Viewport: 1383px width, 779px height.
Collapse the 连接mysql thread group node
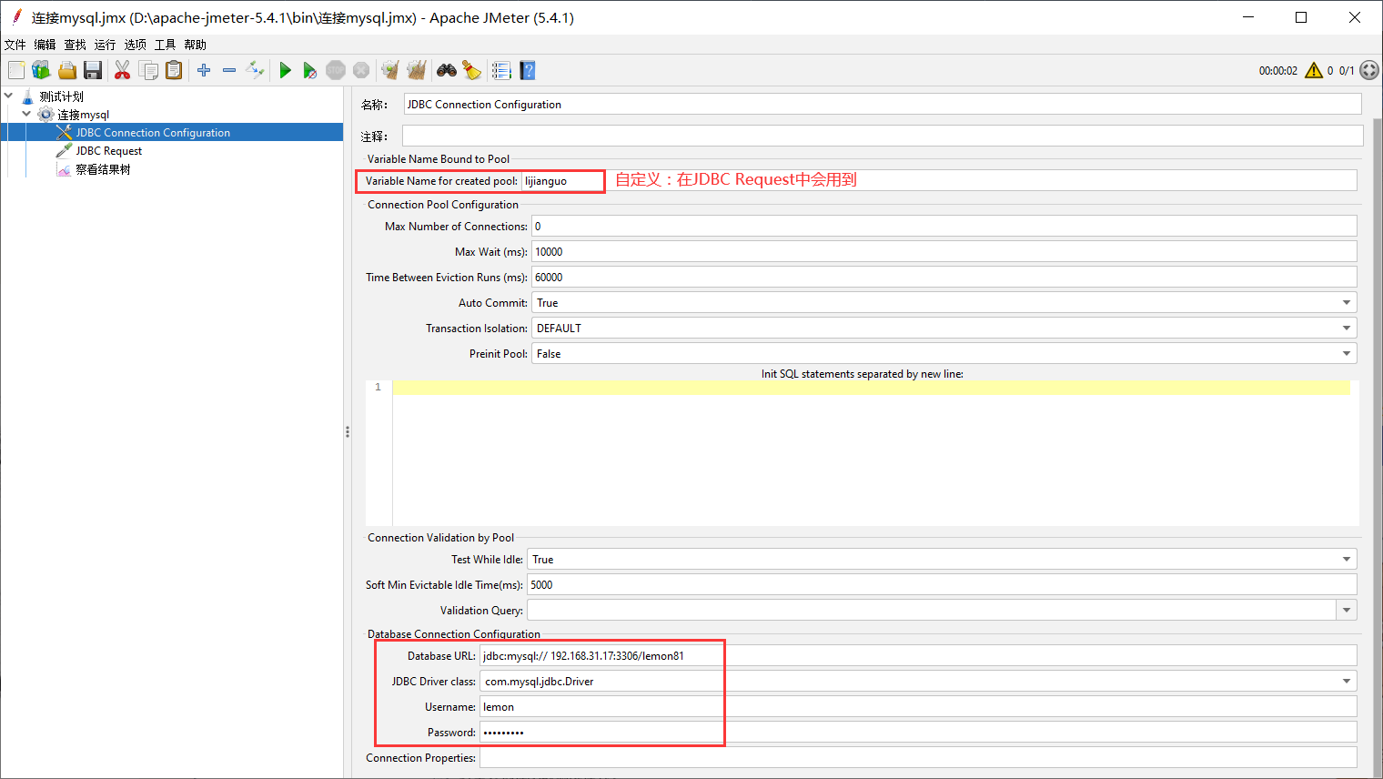coord(26,114)
